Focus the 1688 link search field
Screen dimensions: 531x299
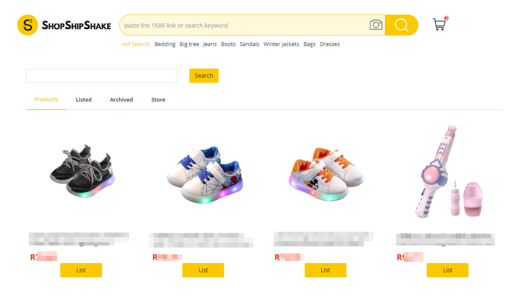coord(245,25)
